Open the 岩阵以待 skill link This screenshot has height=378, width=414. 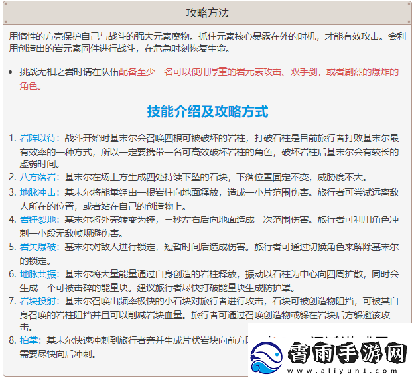(38, 138)
